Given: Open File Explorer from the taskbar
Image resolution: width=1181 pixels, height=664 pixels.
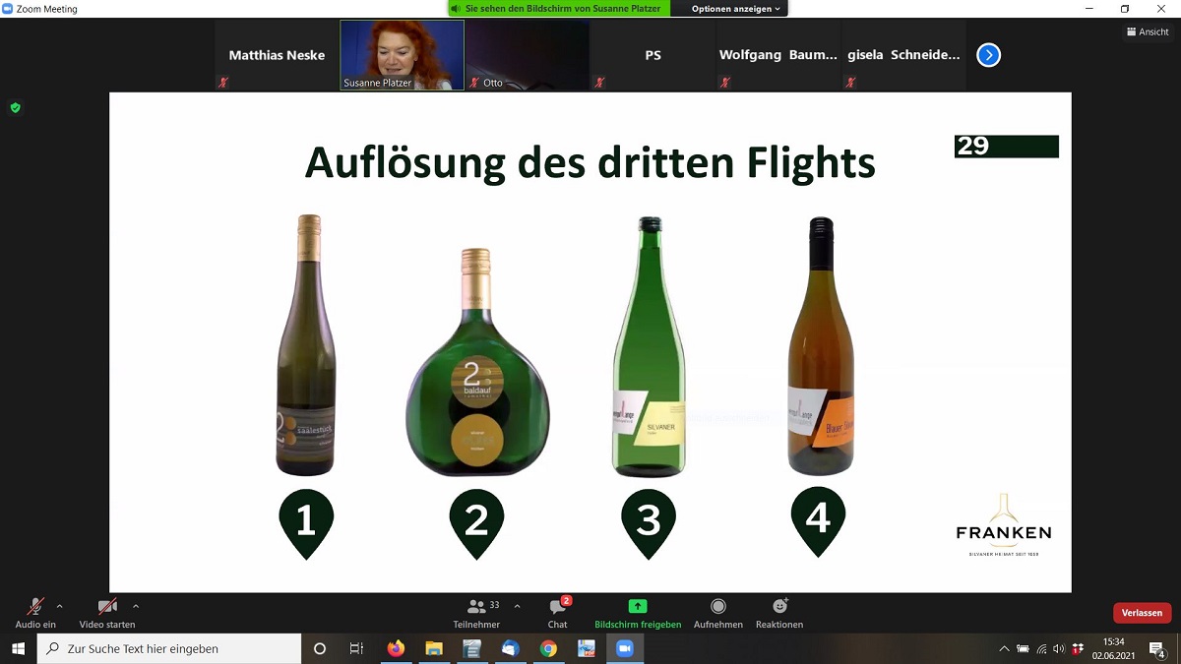Looking at the screenshot, I should pyautogui.click(x=434, y=648).
